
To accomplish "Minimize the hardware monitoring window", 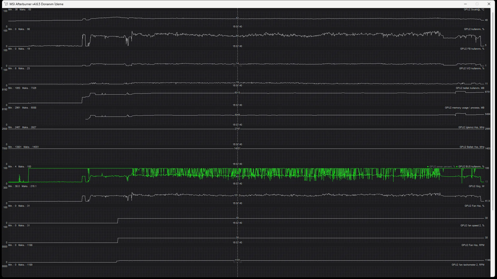I will coord(465,4).
